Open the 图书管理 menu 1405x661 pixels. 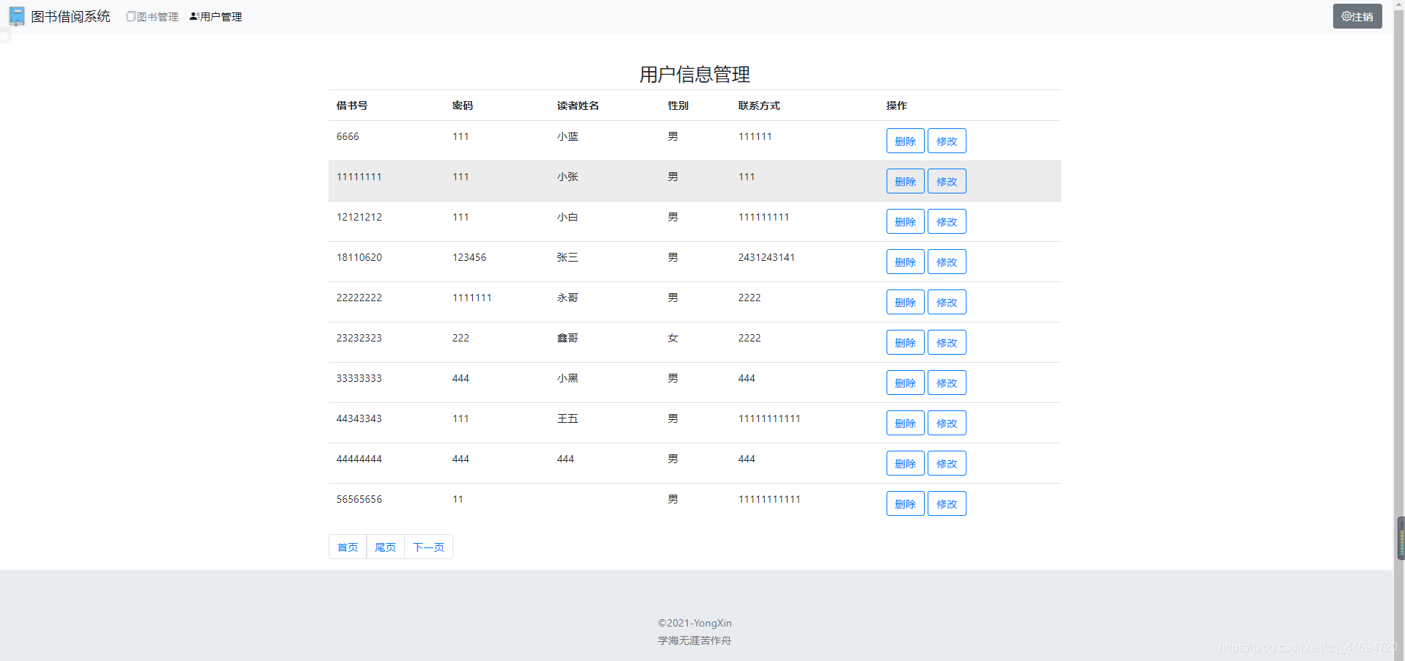(x=155, y=16)
